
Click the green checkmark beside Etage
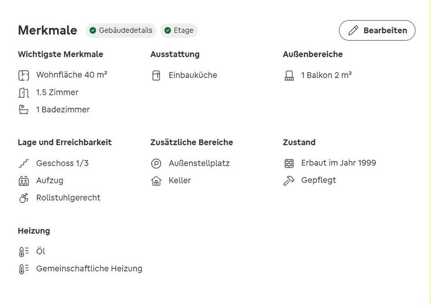[167, 30]
